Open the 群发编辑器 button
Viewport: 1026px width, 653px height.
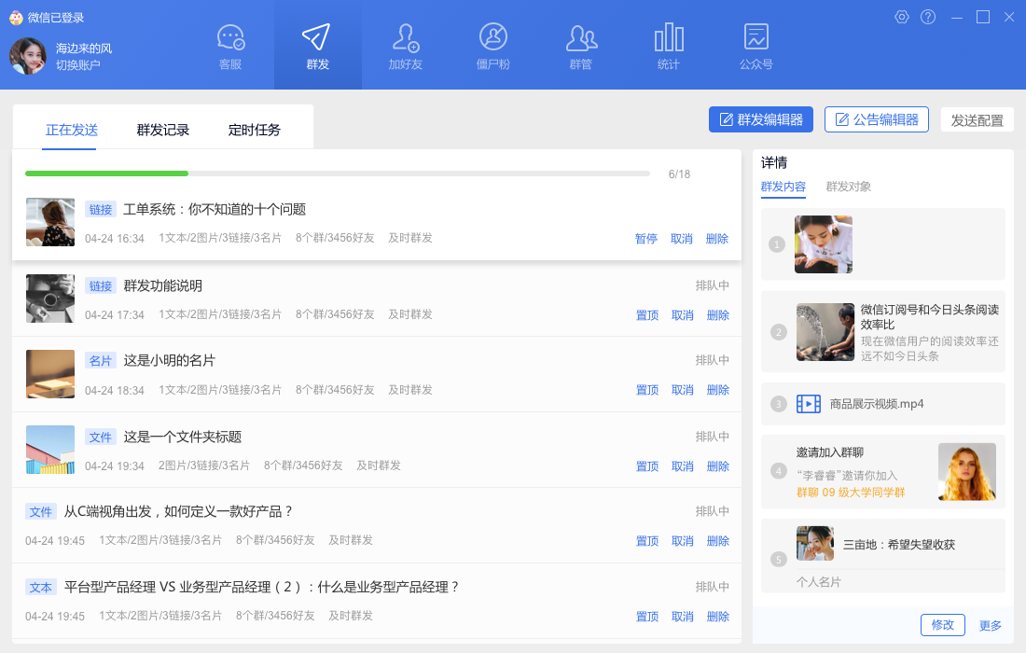(x=761, y=119)
